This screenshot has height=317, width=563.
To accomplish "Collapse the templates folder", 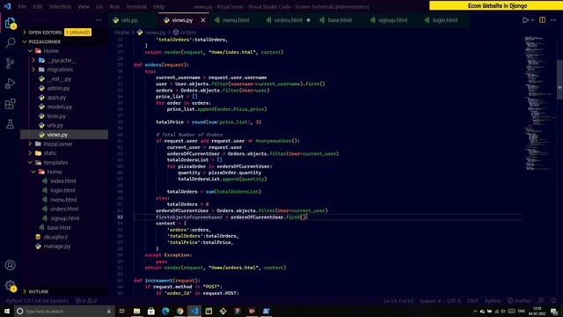I will click(55, 162).
